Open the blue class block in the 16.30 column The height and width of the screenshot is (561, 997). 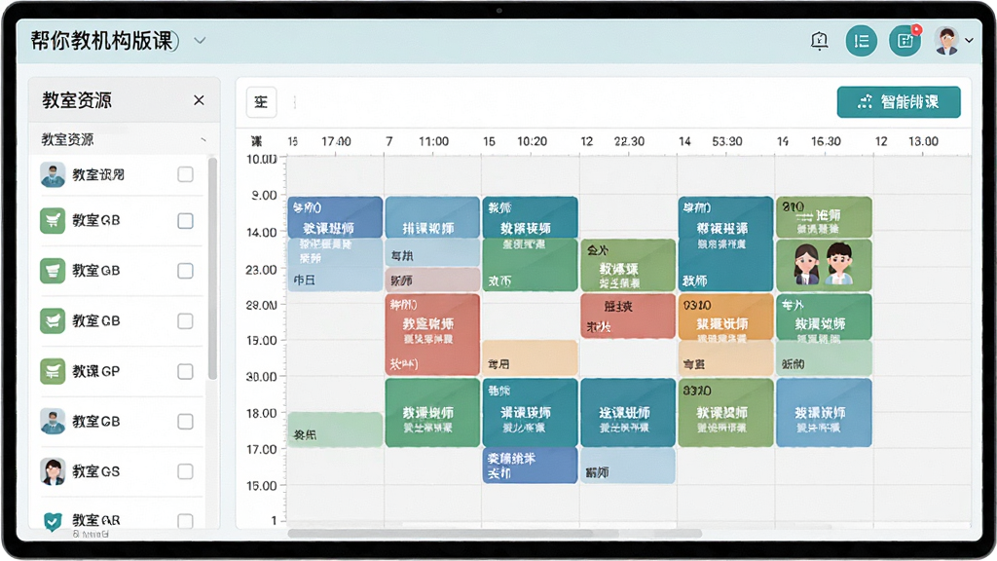pos(824,412)
